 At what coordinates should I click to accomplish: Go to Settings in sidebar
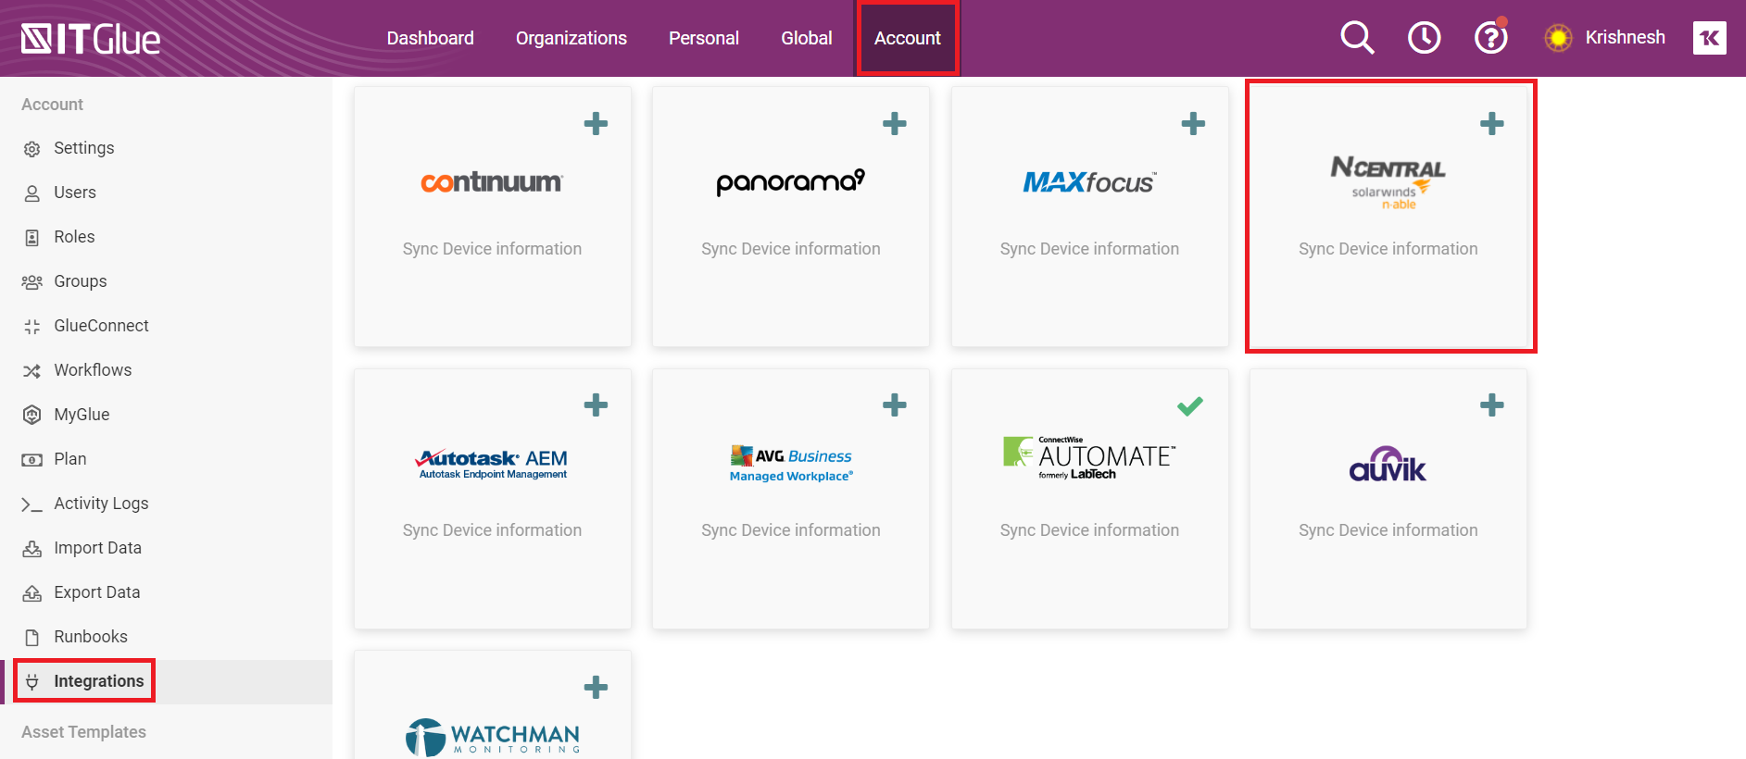pos(83,148)
